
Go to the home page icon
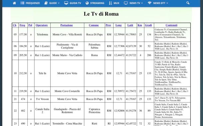click(x=15, y=3)
